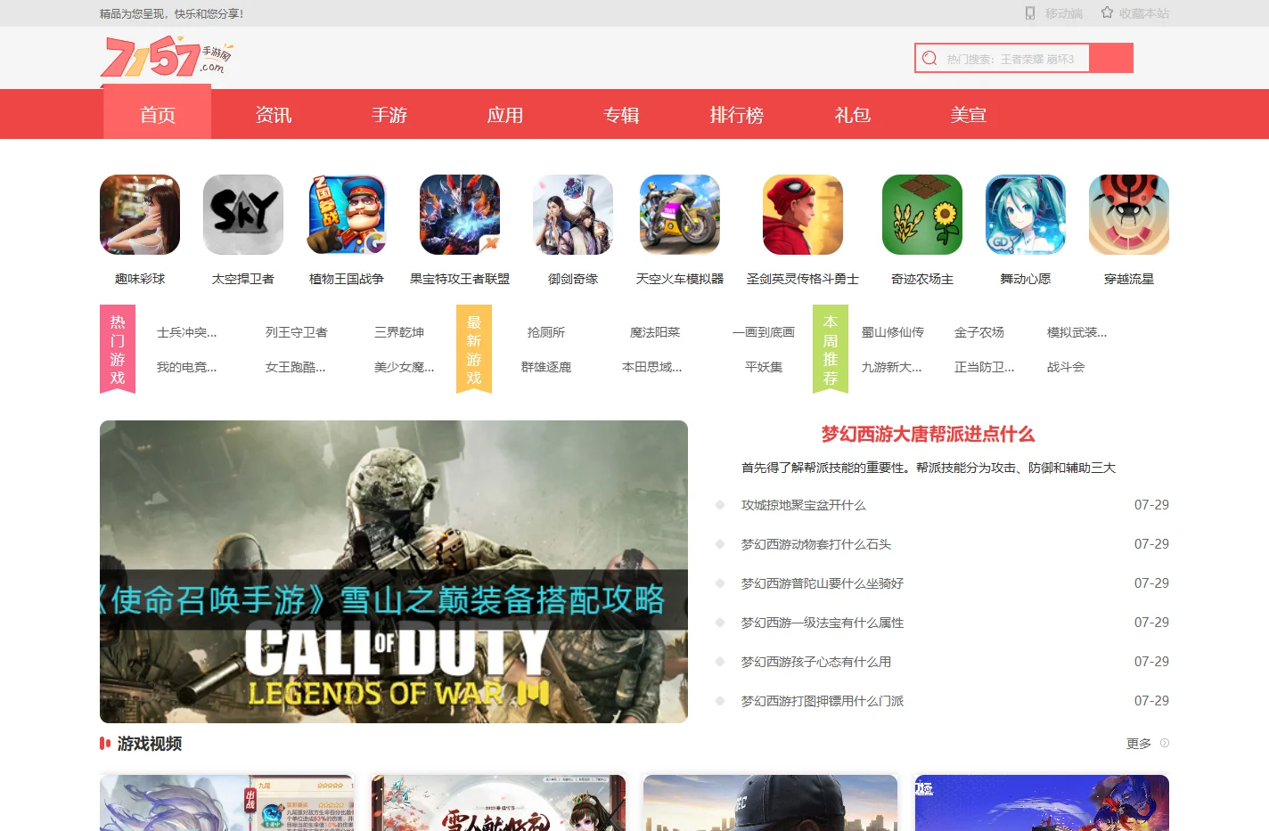Open the 太空捍卫者 SKY icon
The width and height of the screenshot is (1269, 831).
pyautogui.click(x=243, y=215)
